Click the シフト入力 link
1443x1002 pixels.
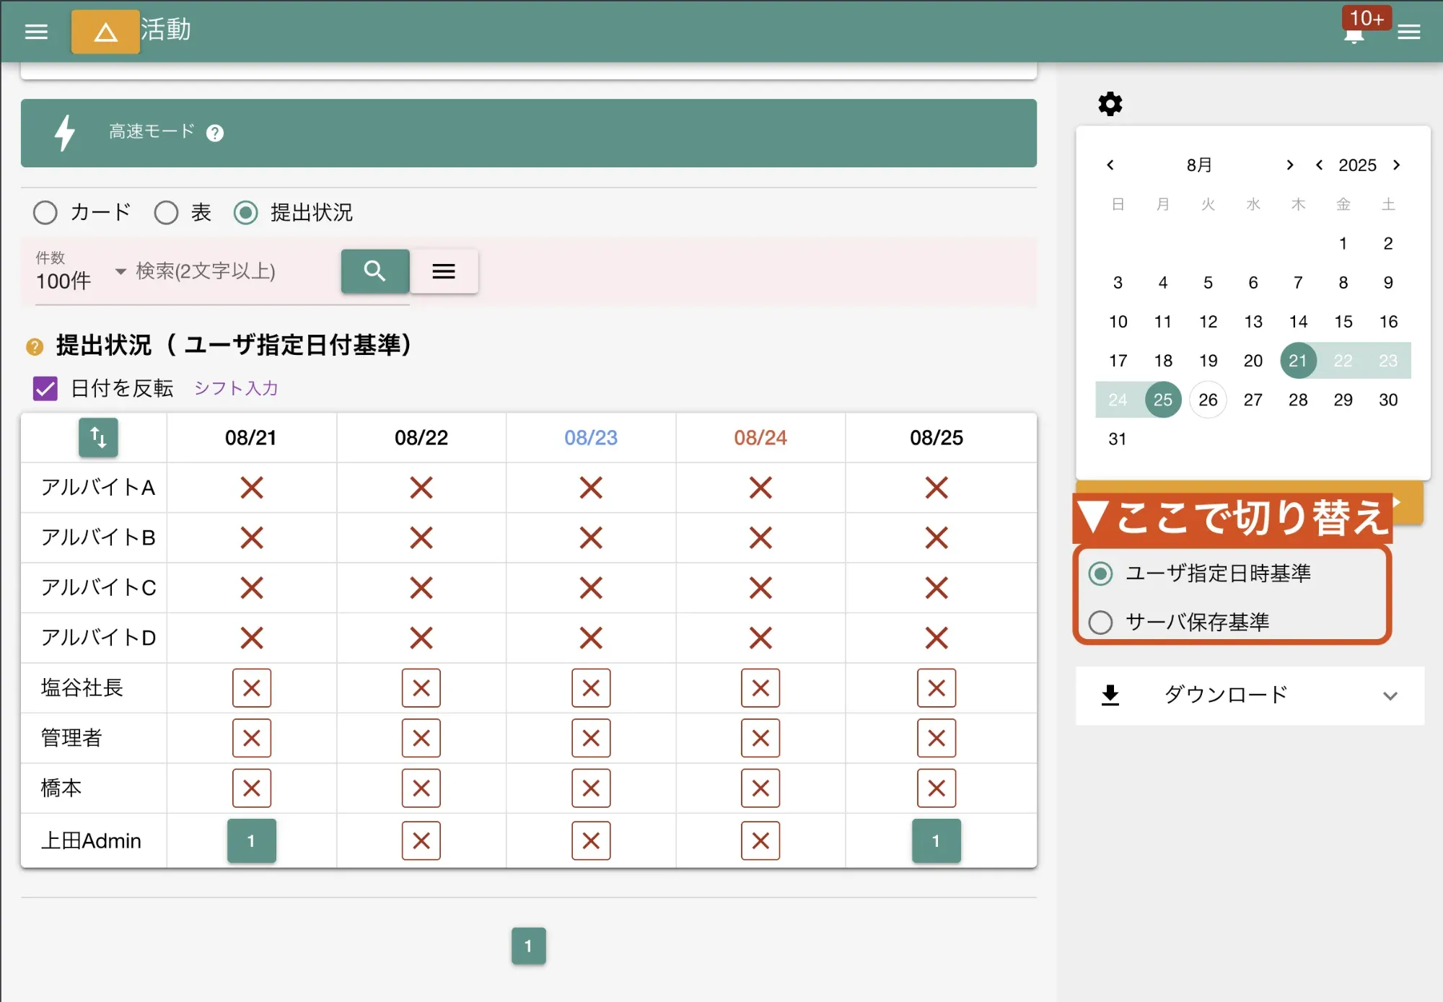(x=235, y=388)
